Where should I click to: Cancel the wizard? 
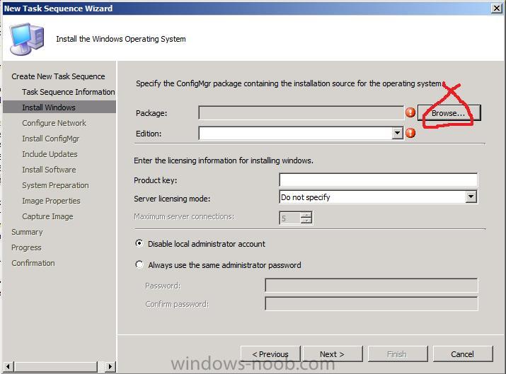463,354
